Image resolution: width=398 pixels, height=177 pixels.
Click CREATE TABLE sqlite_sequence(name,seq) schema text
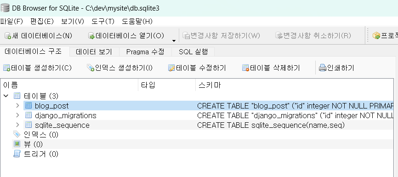tap(271, 125)
